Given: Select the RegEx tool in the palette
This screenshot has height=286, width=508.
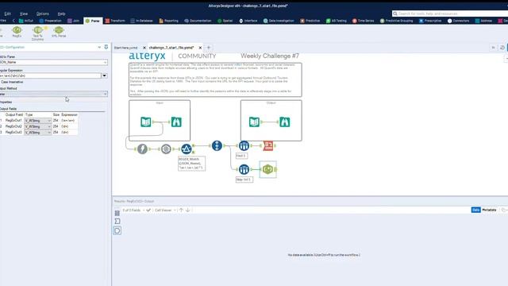Looking at the screenshot, I should point(17,32).
